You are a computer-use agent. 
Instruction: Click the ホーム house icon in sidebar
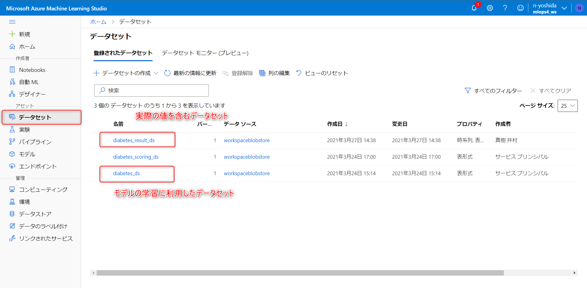(x=12, y=46)
